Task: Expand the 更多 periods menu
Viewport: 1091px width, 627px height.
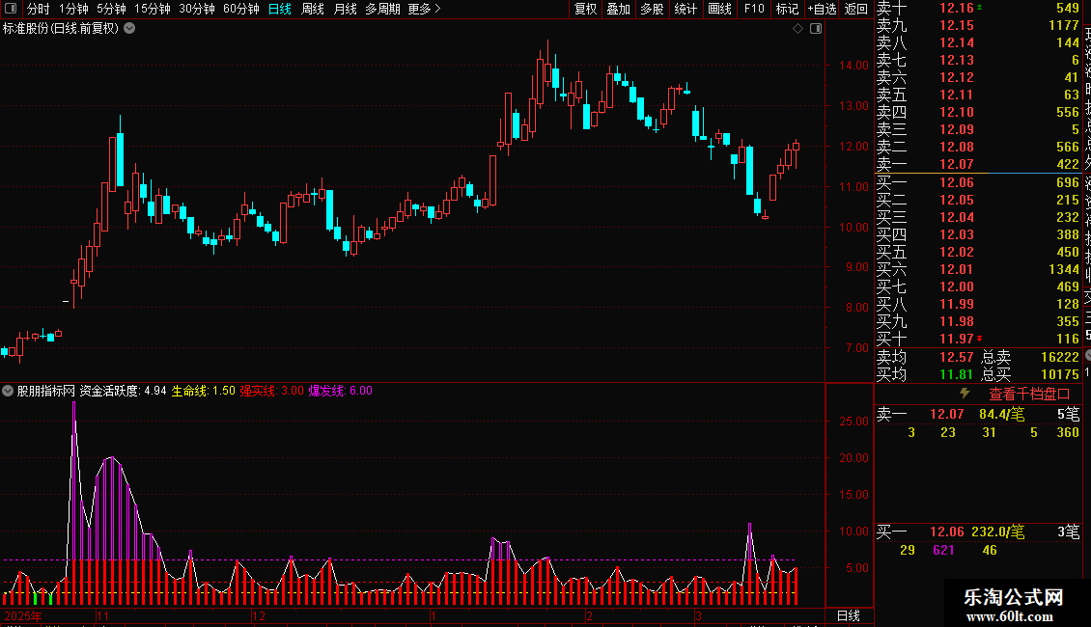Action: click(x=424, y=9)
